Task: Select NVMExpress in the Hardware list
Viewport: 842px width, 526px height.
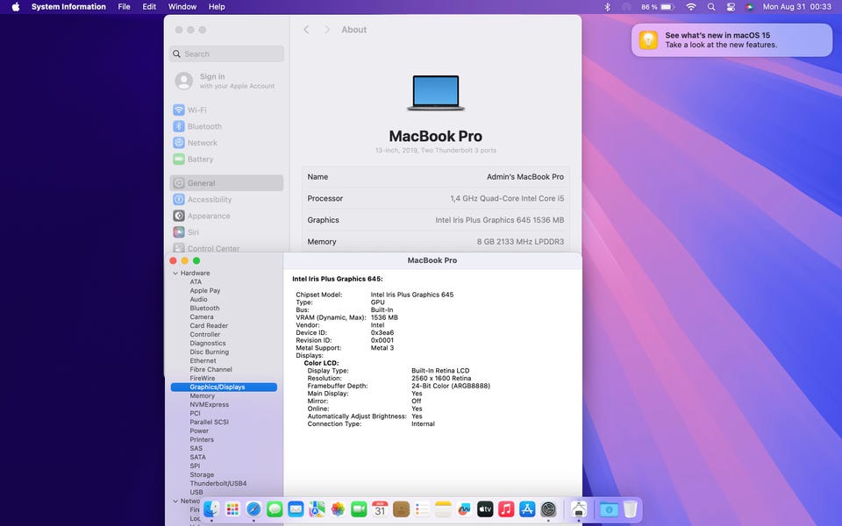Action: (x=209, y=405)
